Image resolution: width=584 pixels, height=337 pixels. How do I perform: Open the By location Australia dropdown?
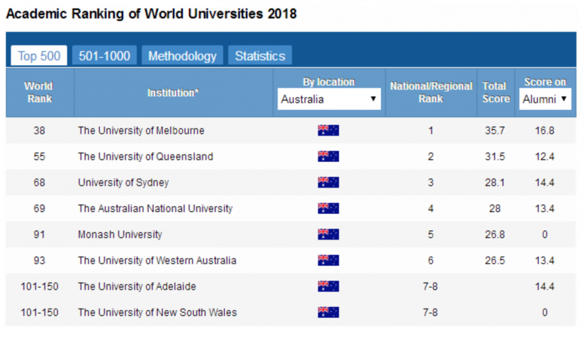(329, 99)
